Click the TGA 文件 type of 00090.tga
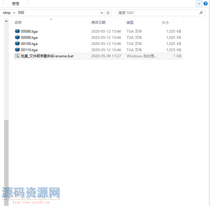 click(x=134, y=38)
